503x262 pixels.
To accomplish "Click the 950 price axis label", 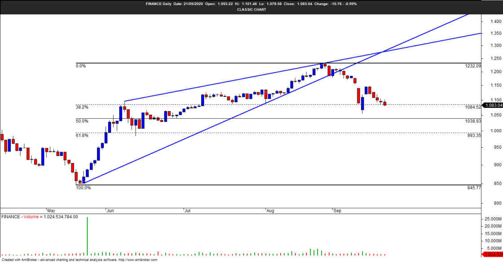I will click(498, 147).
